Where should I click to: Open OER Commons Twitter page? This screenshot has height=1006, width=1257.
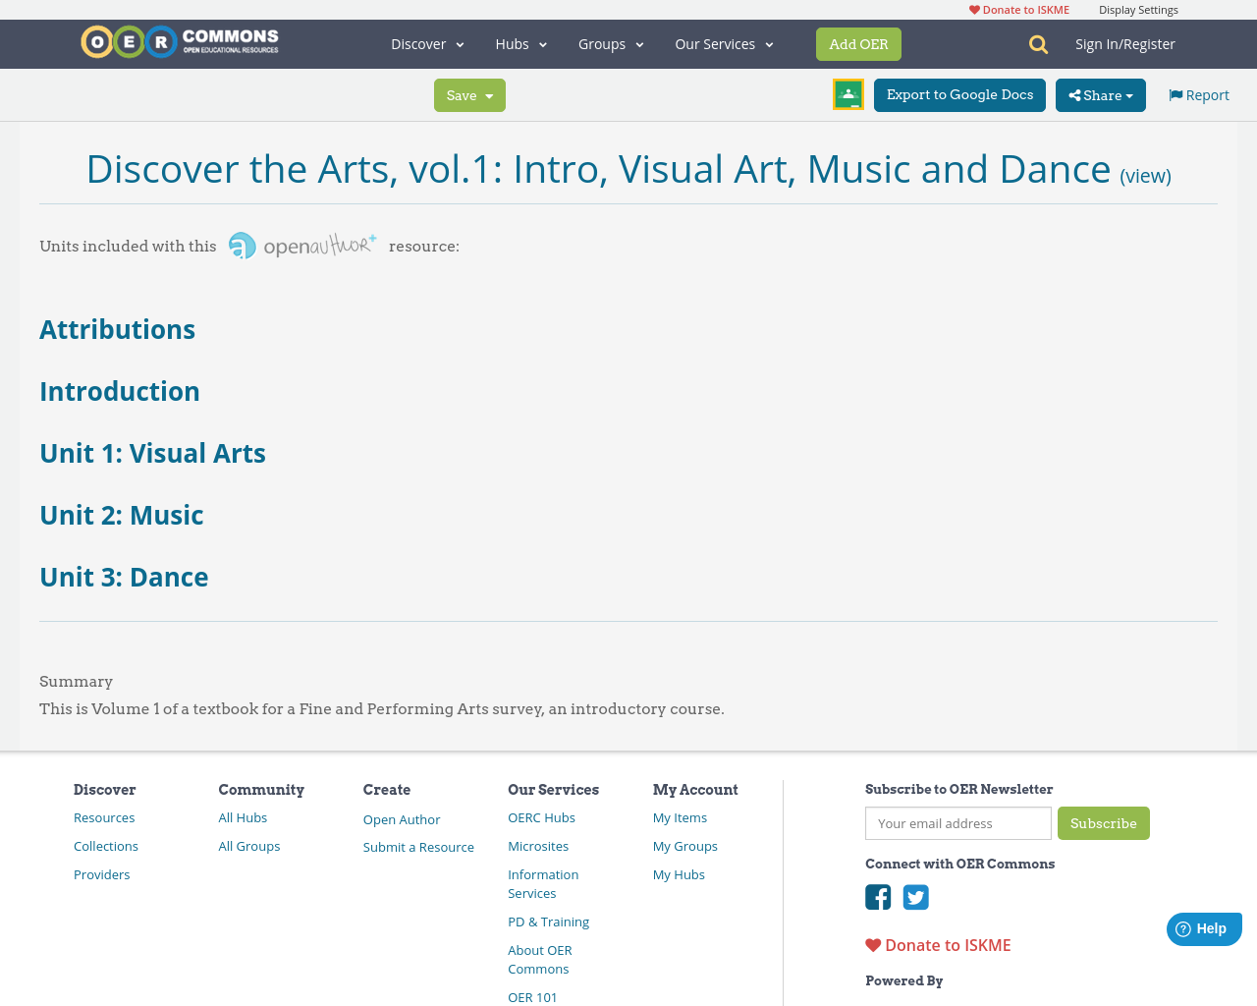pyautogui.click(x=915, y=896)
